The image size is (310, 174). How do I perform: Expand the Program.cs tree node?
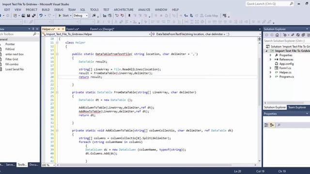coord(270,77)
